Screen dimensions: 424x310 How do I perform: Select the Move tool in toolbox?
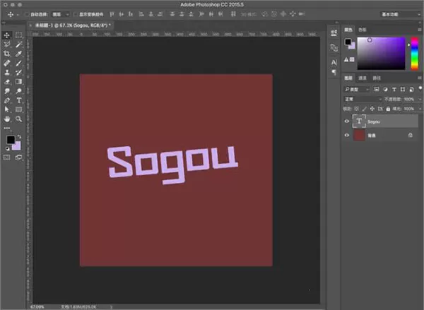pyautogui.click(x=7, y=35)
